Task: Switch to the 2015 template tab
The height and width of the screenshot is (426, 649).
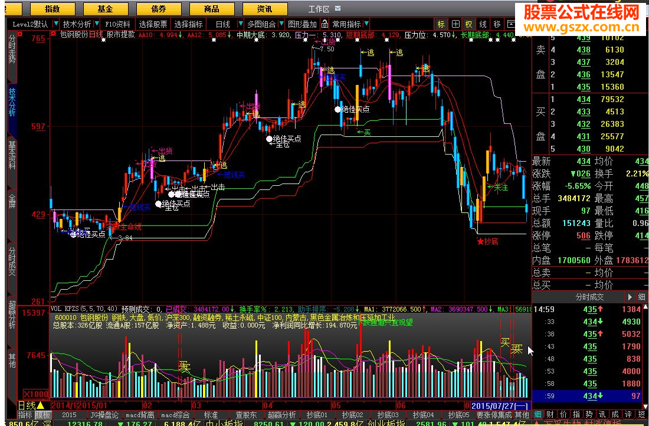Action: (69, 415)
